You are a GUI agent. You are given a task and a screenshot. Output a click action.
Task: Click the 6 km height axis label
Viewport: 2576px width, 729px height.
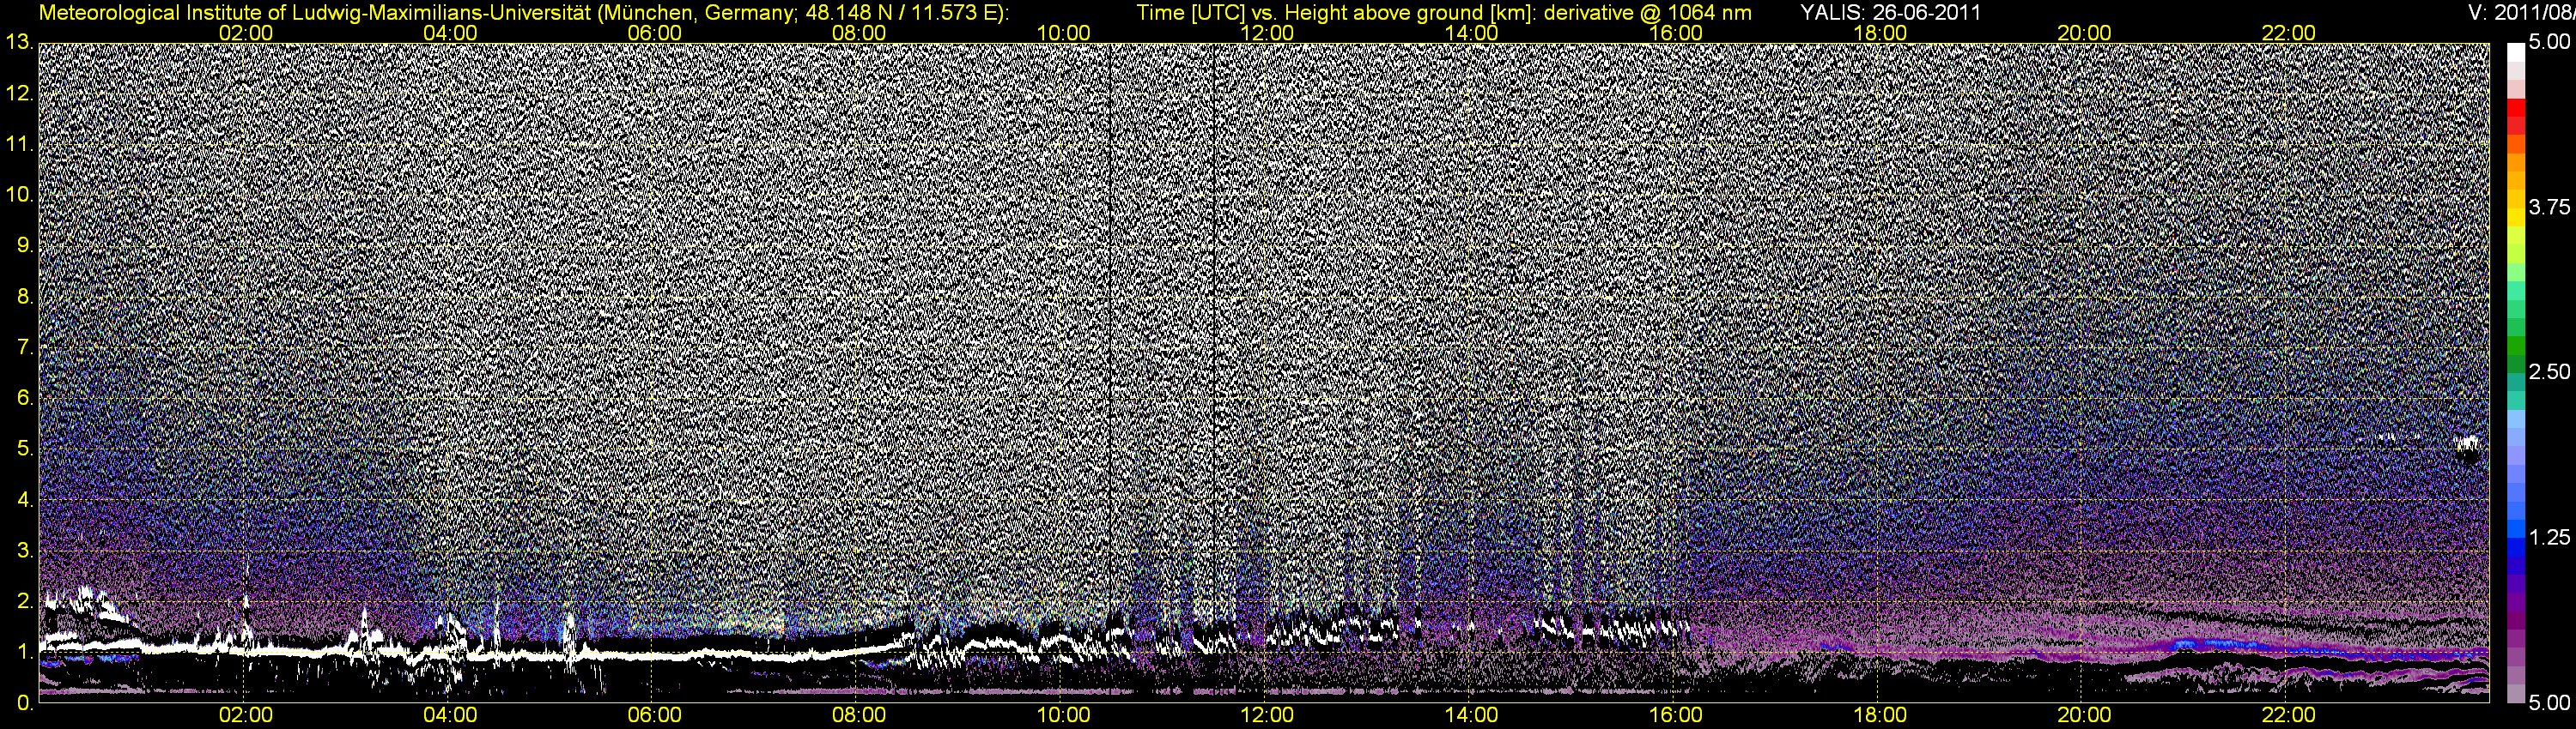click(x=24, y=399)
